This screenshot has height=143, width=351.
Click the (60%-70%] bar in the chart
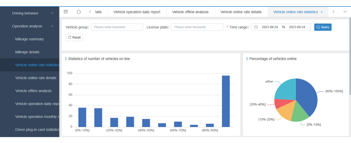tap(178, 124)
